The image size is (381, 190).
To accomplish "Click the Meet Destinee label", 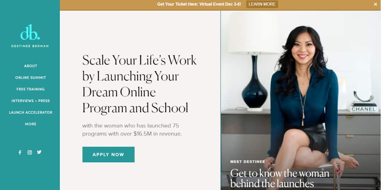I will (248, 162).
